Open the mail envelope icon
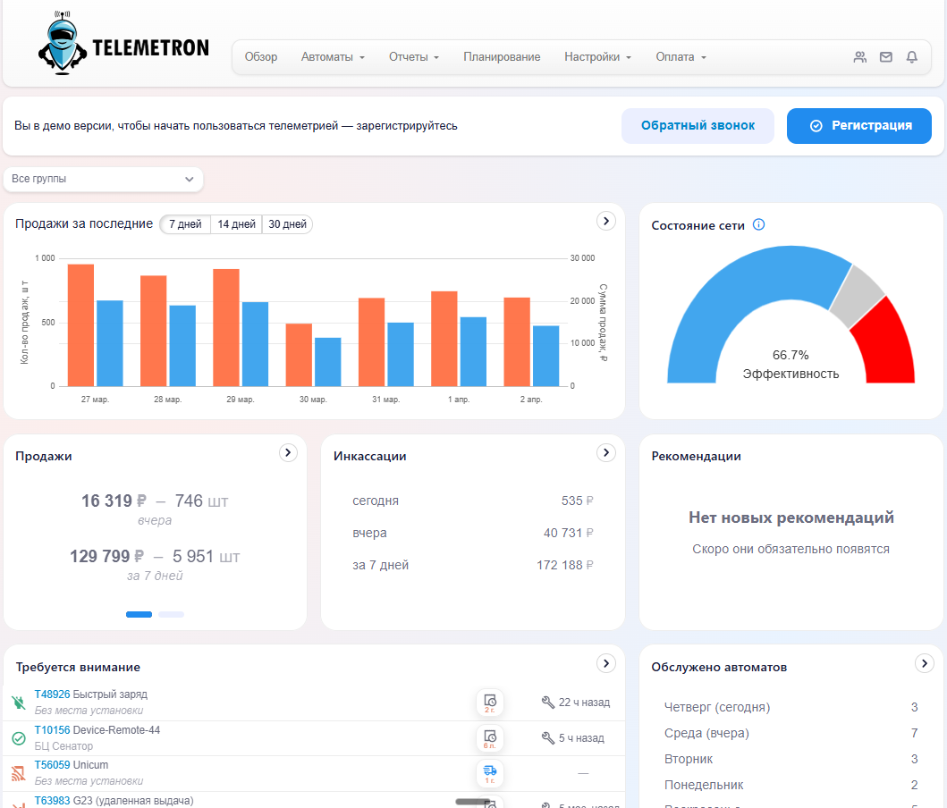Screen dimensions: 947x808 click(885, 57)
